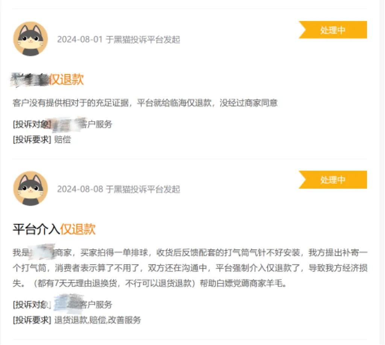This screenshot has height=345, width=385.
Task: Click the second [投诉要求] label
Action: pyautogui.click(x=32, y=320)
